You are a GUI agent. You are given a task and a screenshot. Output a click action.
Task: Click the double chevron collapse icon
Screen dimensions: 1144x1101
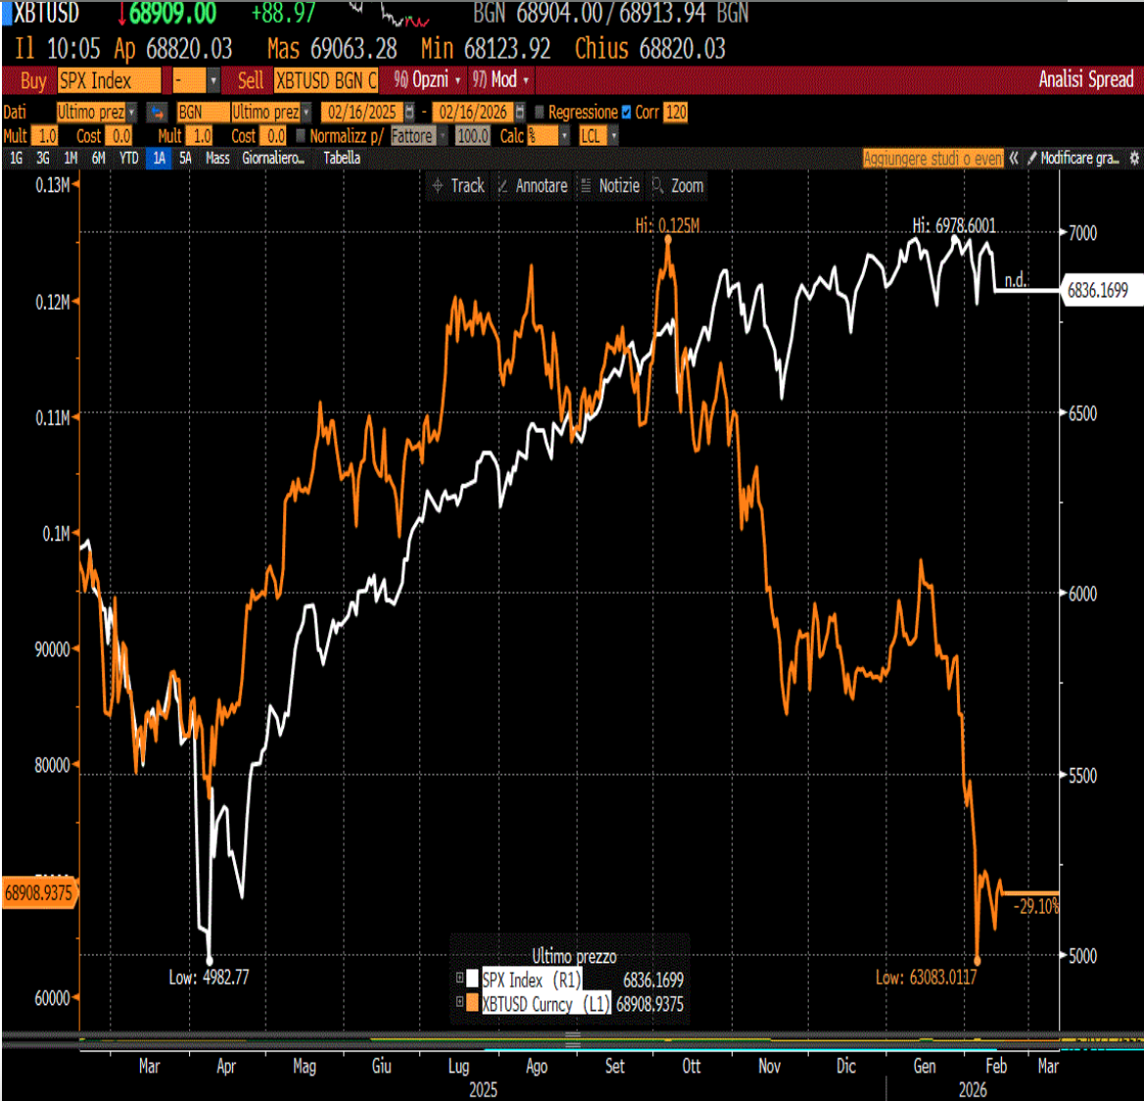click(1014, 158)
